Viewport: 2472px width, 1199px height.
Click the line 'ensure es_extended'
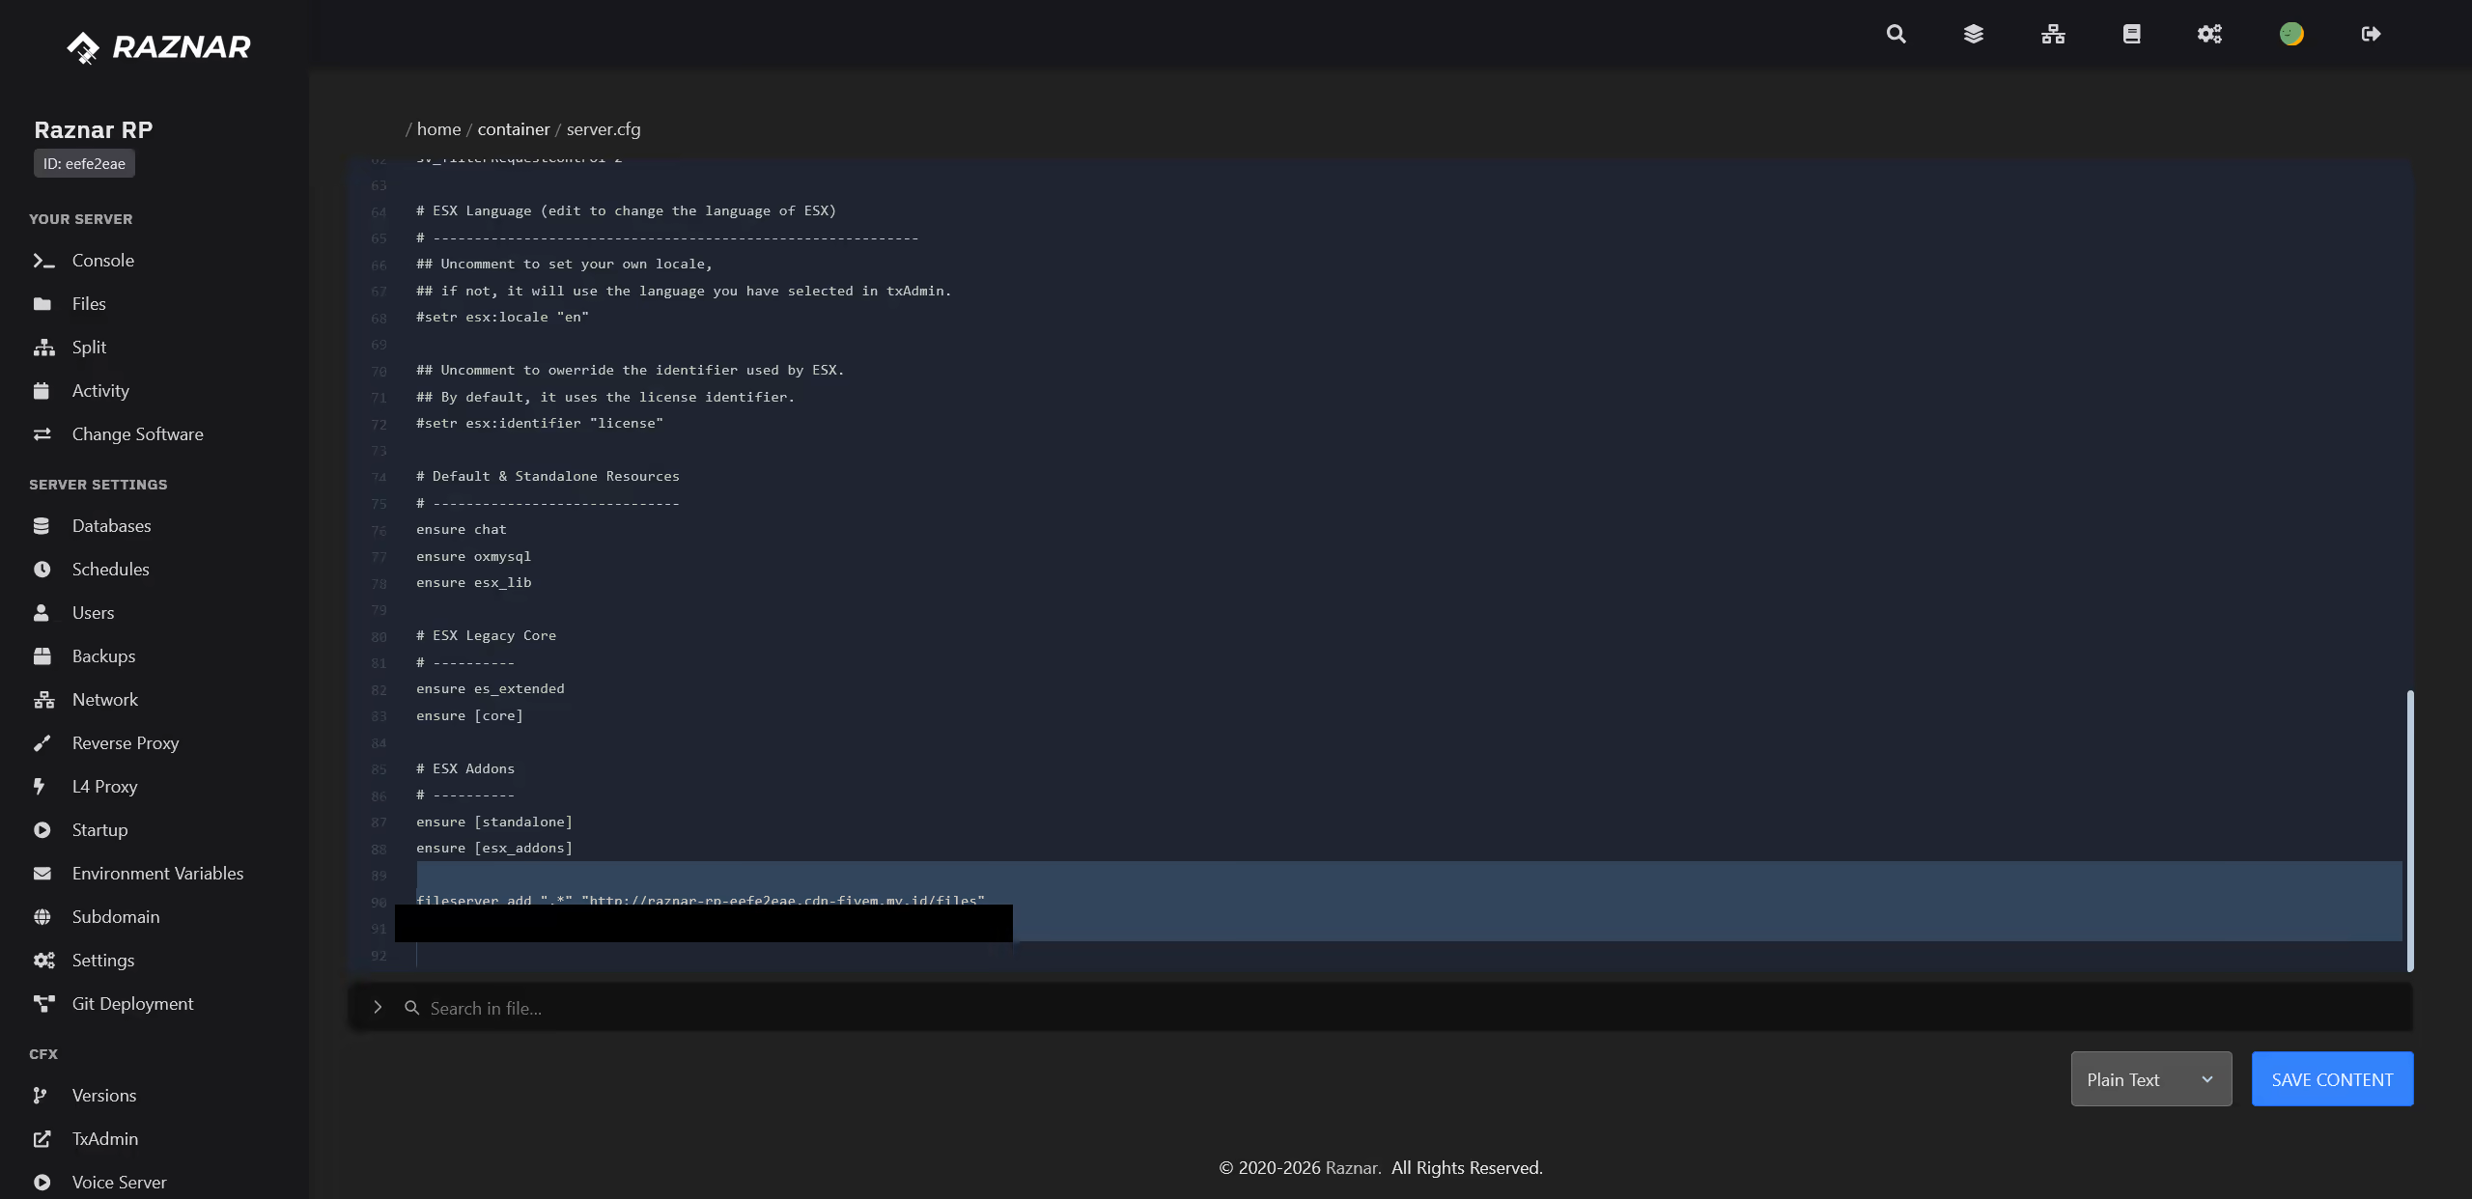point(490,688)
